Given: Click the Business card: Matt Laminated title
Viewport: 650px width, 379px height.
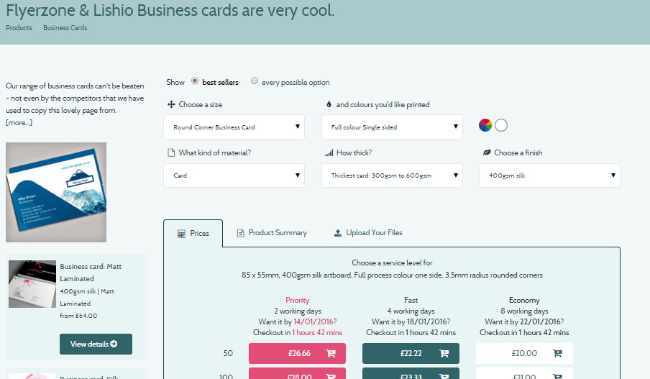Looking at the screenshot, I should coord(91,273).
